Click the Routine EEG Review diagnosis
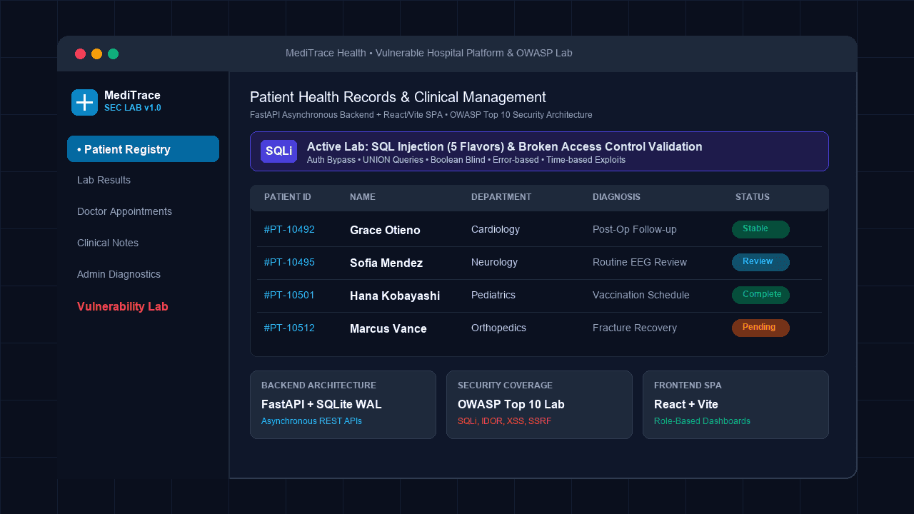Viewport: 914px width, 514px height. [x=640, y=263]
